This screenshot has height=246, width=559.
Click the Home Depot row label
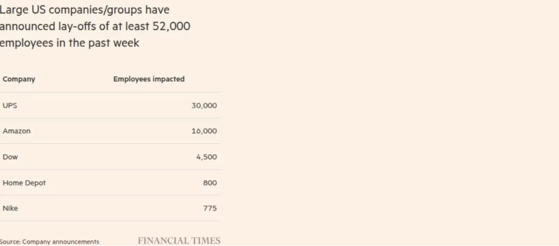[x=24, y=183]
